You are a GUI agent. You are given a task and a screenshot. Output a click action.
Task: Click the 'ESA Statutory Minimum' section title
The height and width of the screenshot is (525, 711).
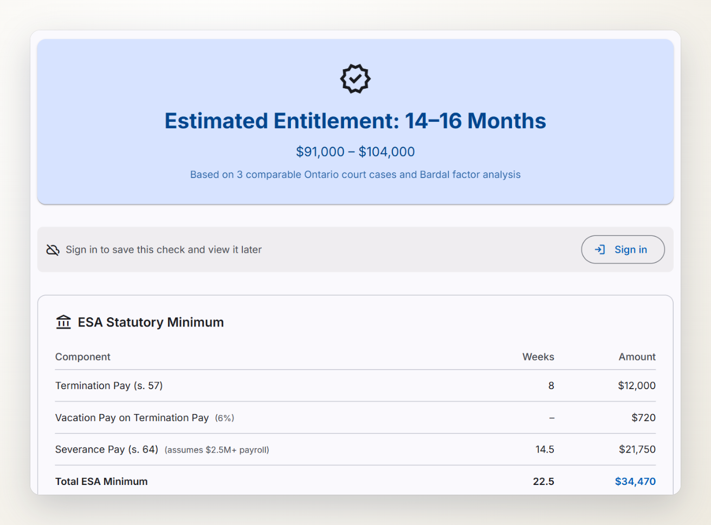pos(151,322)
